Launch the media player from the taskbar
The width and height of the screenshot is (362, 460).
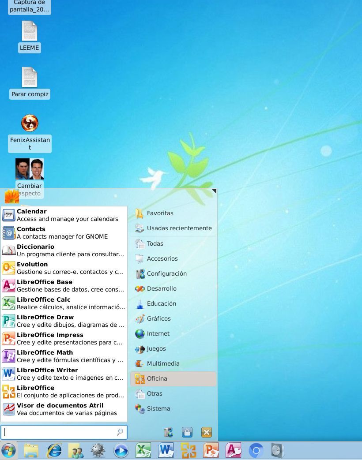point(121,451)
